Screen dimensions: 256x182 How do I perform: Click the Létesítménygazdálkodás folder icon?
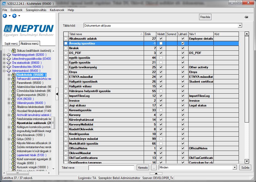(x=9, y=59)
